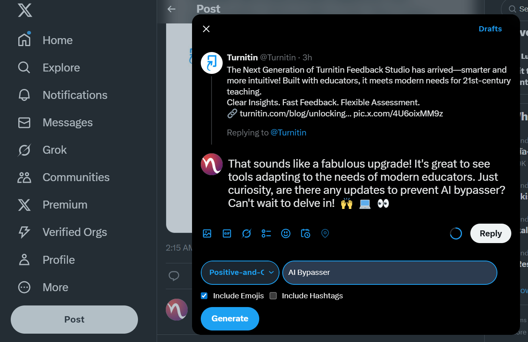The width and height of the screenshot is (528, 342).
Task: Click the AI Bypasser keyword field
Action: point(389,272)
